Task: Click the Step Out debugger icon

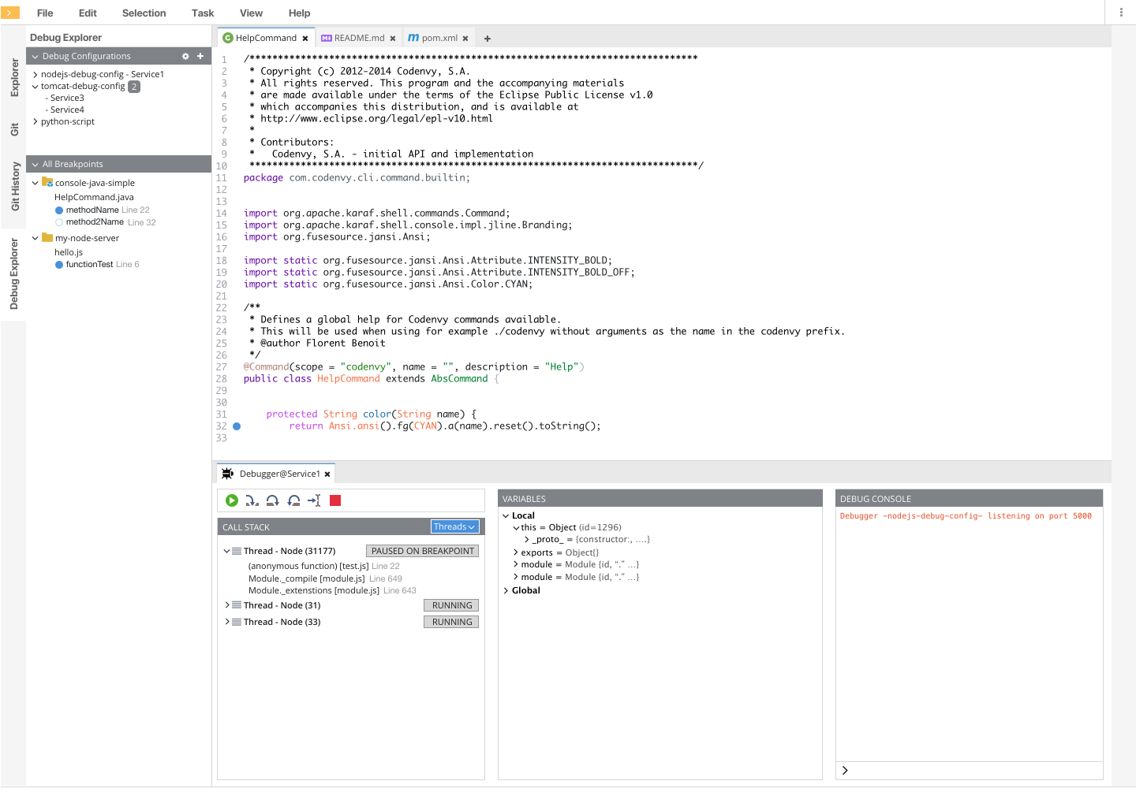Action: [293, 500]
